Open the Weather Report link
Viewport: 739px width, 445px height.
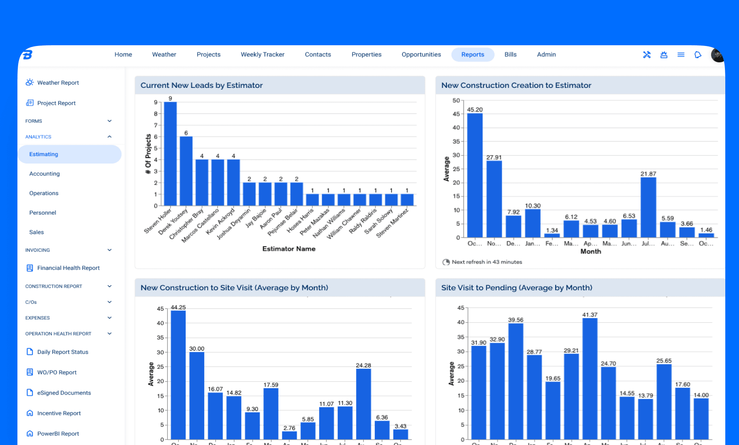[58, 82]
